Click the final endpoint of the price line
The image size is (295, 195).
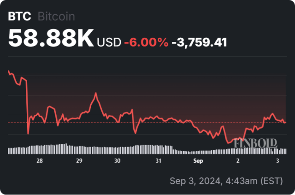285,123
